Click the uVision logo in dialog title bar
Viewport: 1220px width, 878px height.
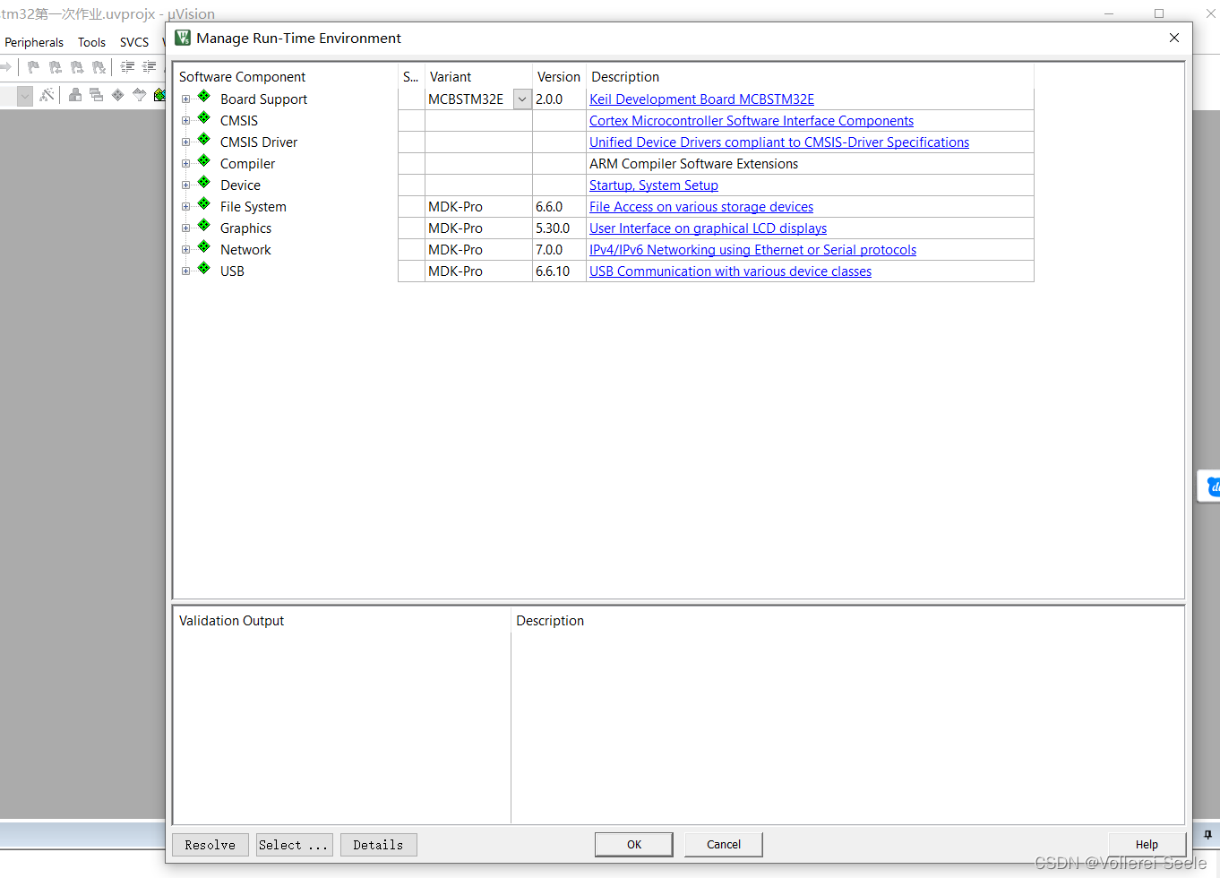(183, 38)
